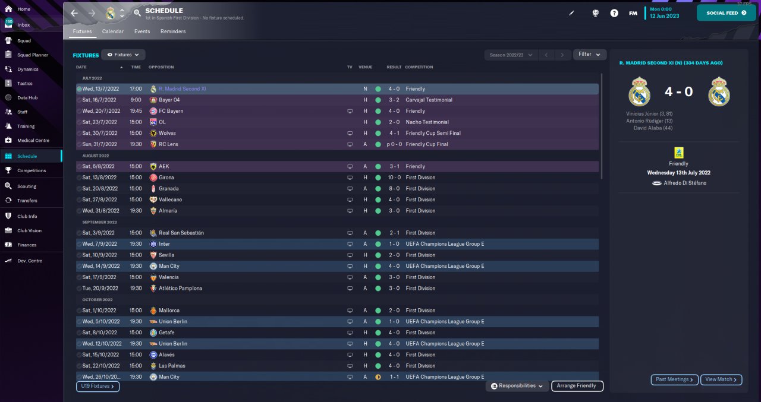
Task: Open the help question mark icon
Action: (614, 13)
